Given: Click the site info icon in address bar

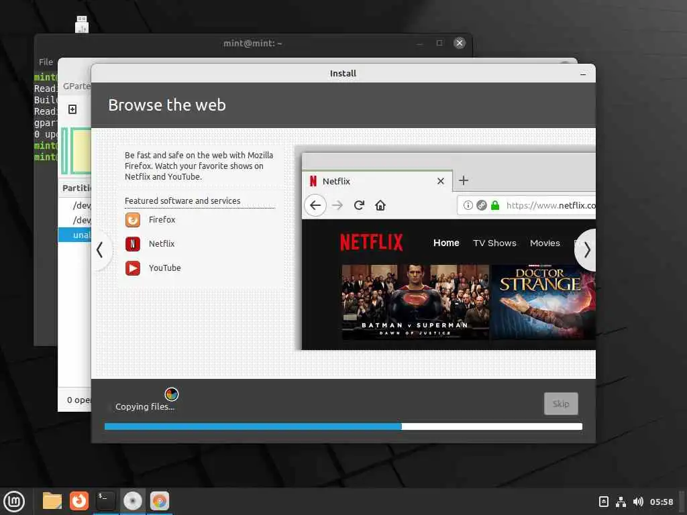Looking at the screenshot, I should click(468, 205).
